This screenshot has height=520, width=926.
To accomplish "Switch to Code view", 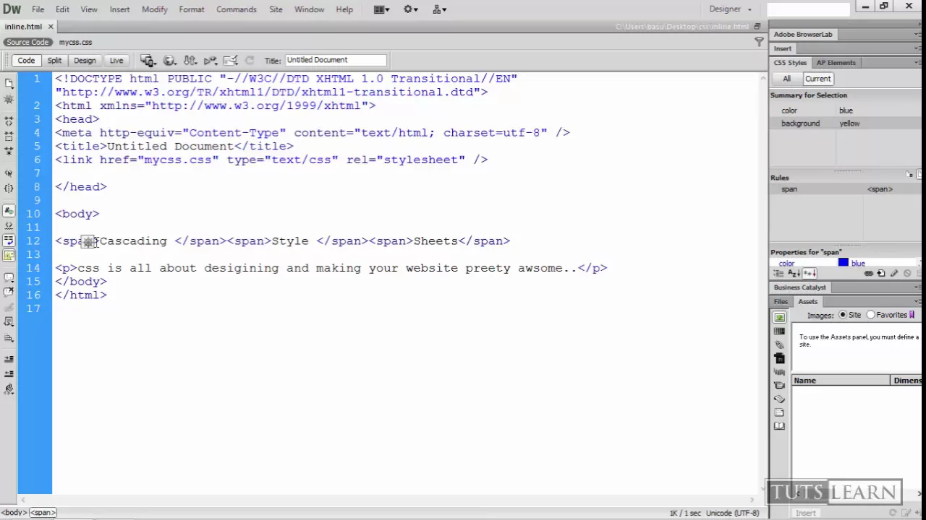I will tap(26, 61).
